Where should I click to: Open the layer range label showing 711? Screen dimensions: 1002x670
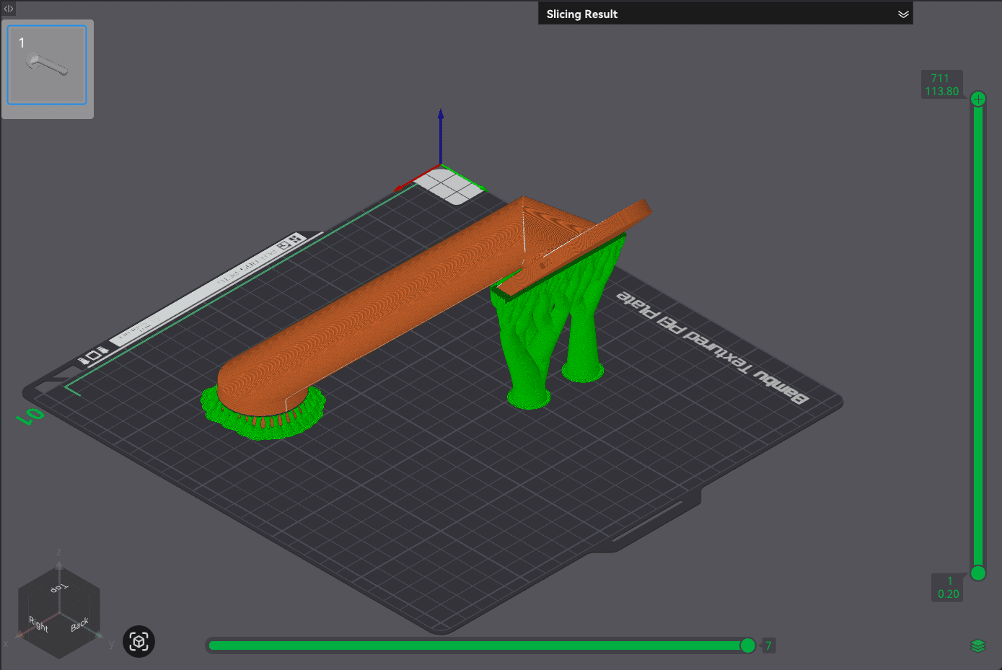point(942,84)
